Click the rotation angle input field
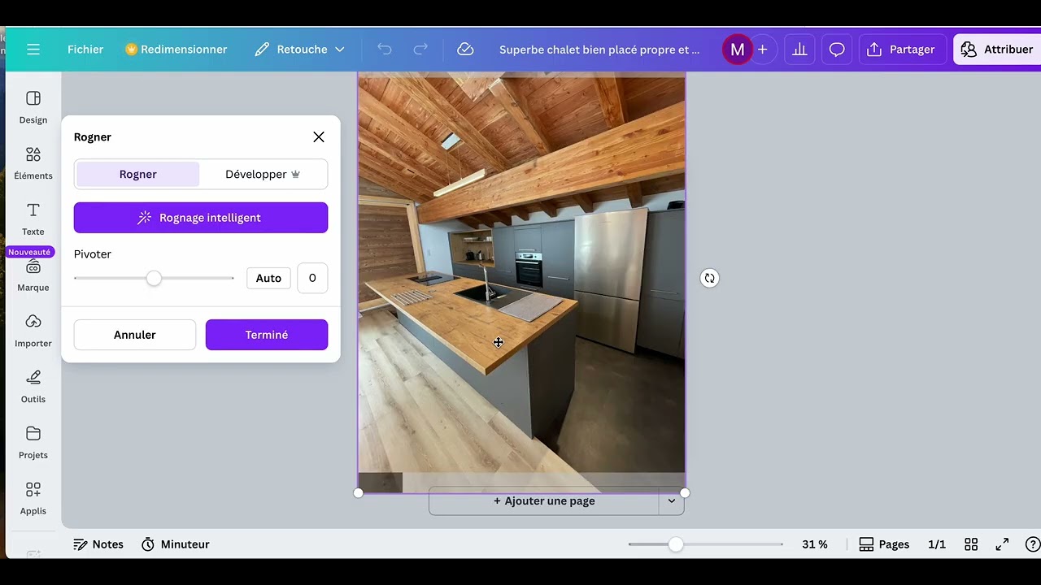1041x585 pixels. (x=312, y=278)
